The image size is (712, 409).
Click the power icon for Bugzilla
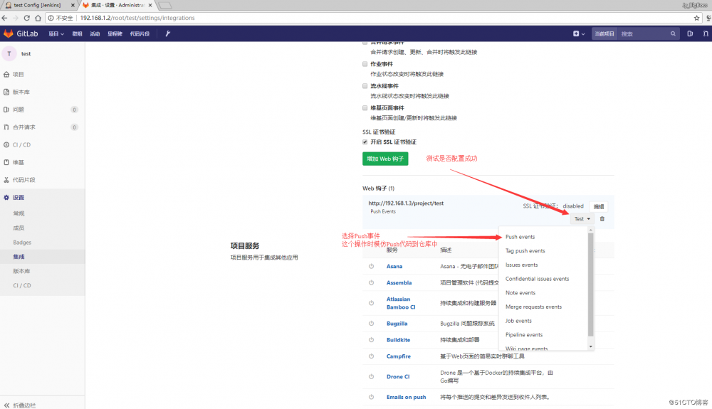tap(372, 324)
